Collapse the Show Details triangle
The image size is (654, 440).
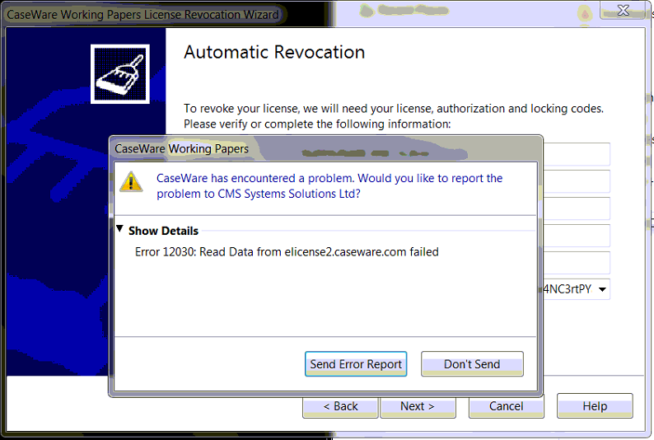click(x=120, y=229)
